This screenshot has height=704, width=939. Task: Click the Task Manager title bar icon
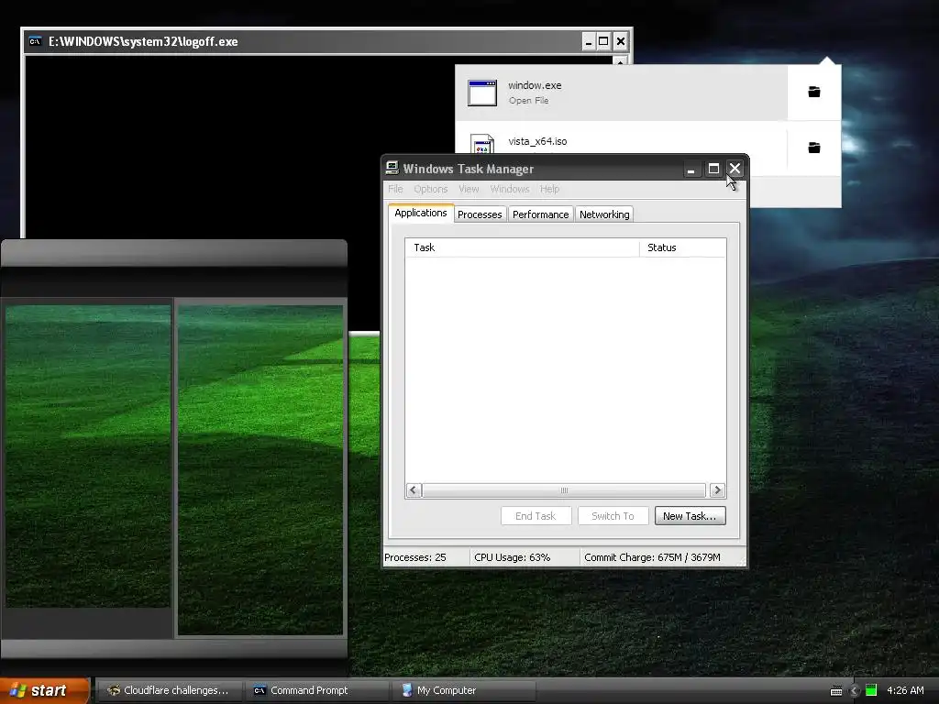(x=392, y=168)
